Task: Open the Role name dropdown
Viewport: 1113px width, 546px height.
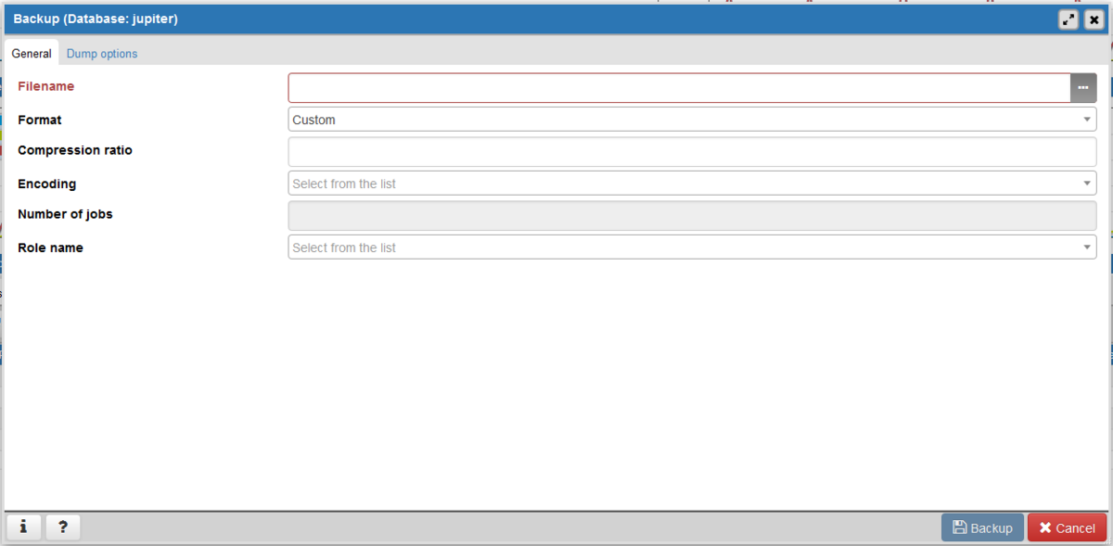Action: pyautogui.click(x=691, y=248)
